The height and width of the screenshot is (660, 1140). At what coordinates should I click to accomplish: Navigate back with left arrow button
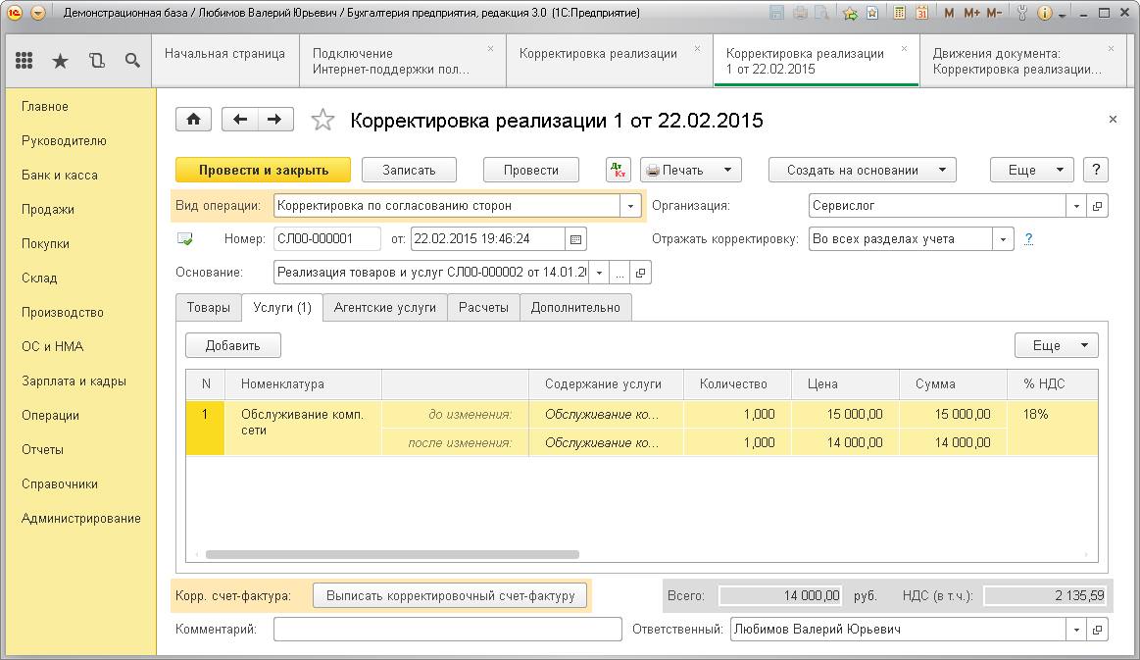240,120
